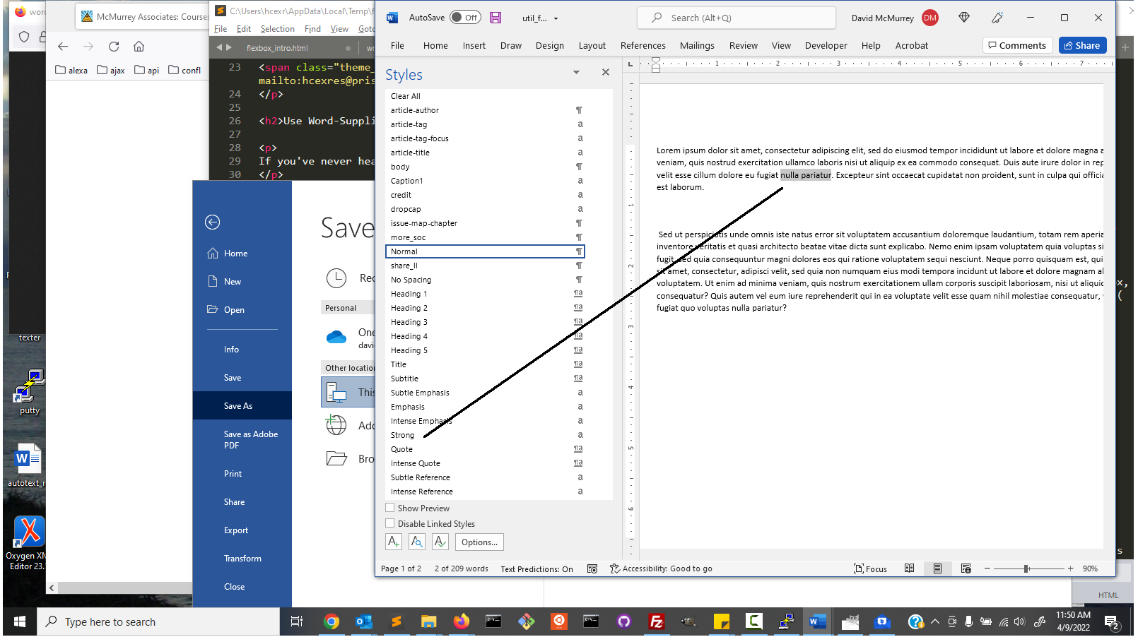Open the alexa bookmark folder
This screenshot has height=637, width=1138.
click(71, 70)
